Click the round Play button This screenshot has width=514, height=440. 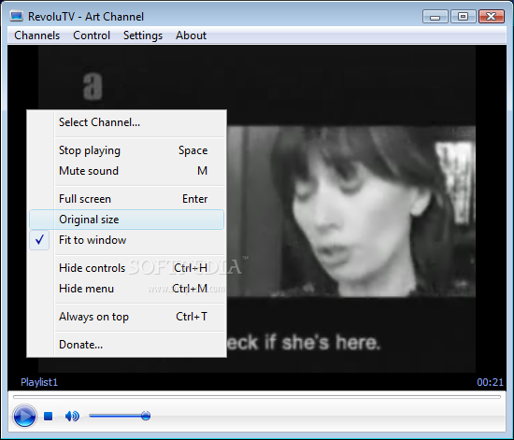coord(24,416)
